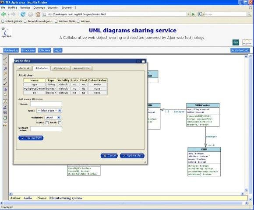Click the Private area button
Image resolution: width=254 pixels, height=210 pixels.
point(28,50)
